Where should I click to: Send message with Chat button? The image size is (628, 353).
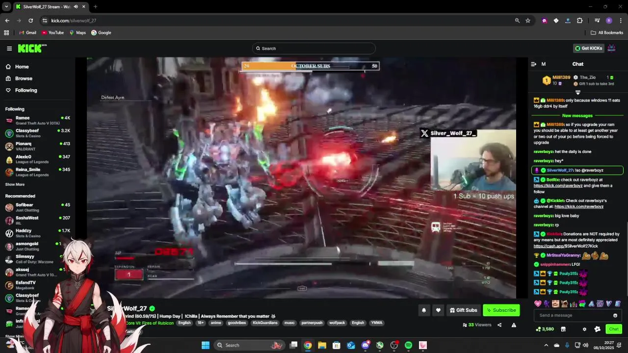[613, 329]
